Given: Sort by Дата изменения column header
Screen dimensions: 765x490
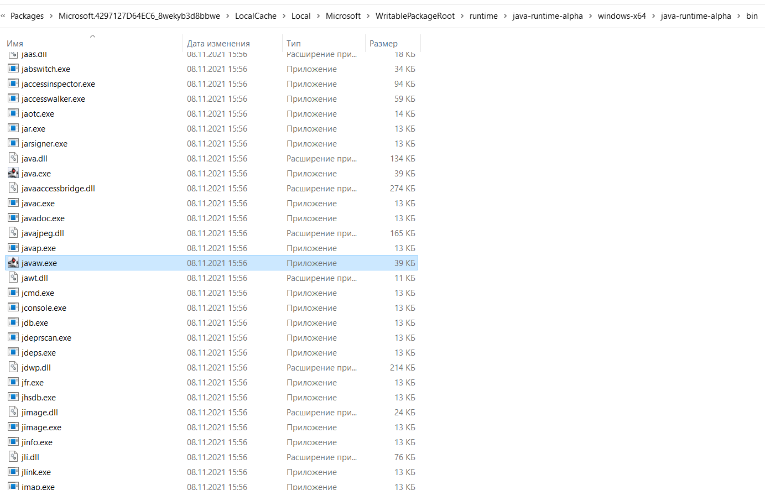Looking at the screenshot, I should [x=218, y=43].
